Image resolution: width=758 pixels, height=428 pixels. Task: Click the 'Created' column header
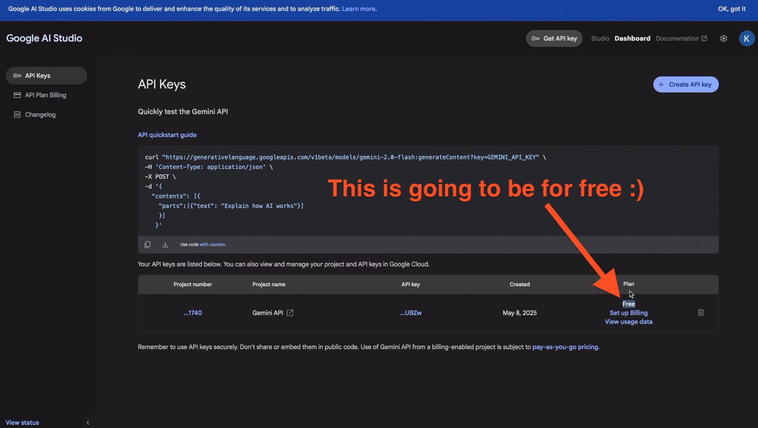point(519,284)
